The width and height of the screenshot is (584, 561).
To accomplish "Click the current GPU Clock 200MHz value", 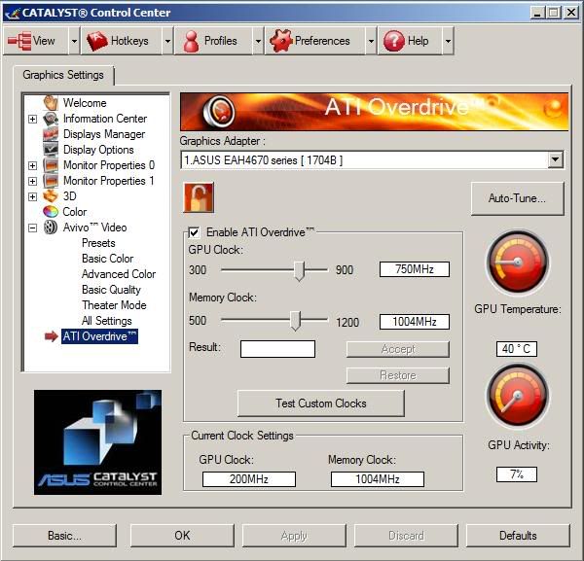I will click(249, 479).
